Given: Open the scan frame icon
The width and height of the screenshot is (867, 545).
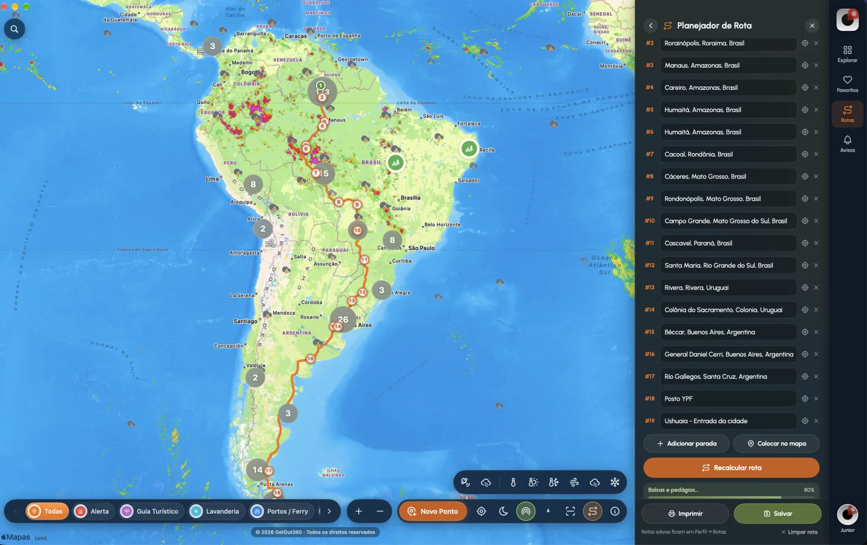Looking at the screenshot, I should (570, 511).
